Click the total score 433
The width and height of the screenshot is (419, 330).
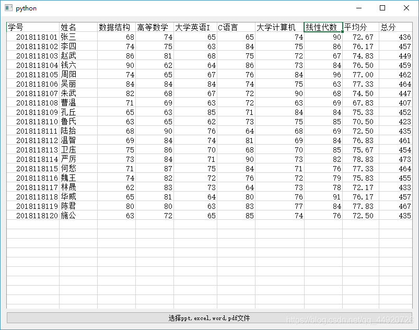pyautogui.click(x=396, y=187)
